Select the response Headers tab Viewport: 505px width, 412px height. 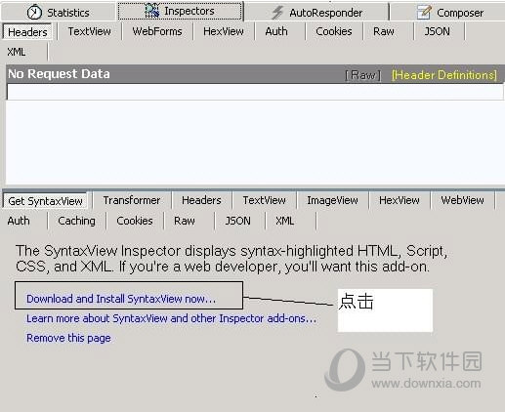pyautogui.click(x=201, y=200)
